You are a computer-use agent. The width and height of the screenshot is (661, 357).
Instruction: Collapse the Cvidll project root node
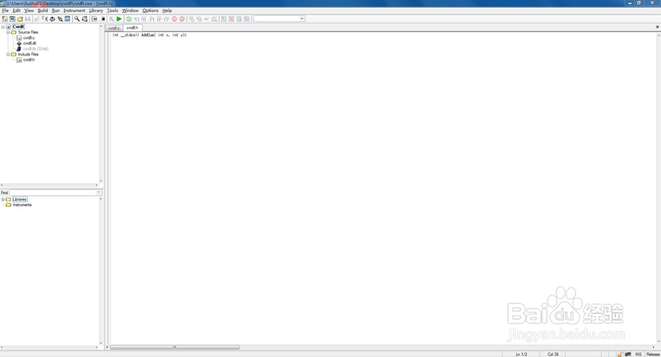3,26
